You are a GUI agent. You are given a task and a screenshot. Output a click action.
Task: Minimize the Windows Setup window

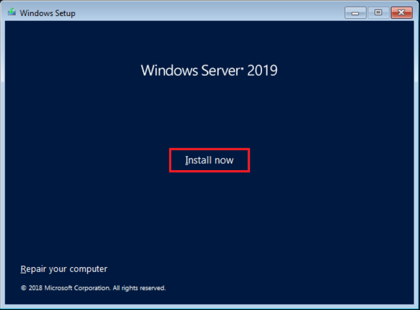click(355, 13)
